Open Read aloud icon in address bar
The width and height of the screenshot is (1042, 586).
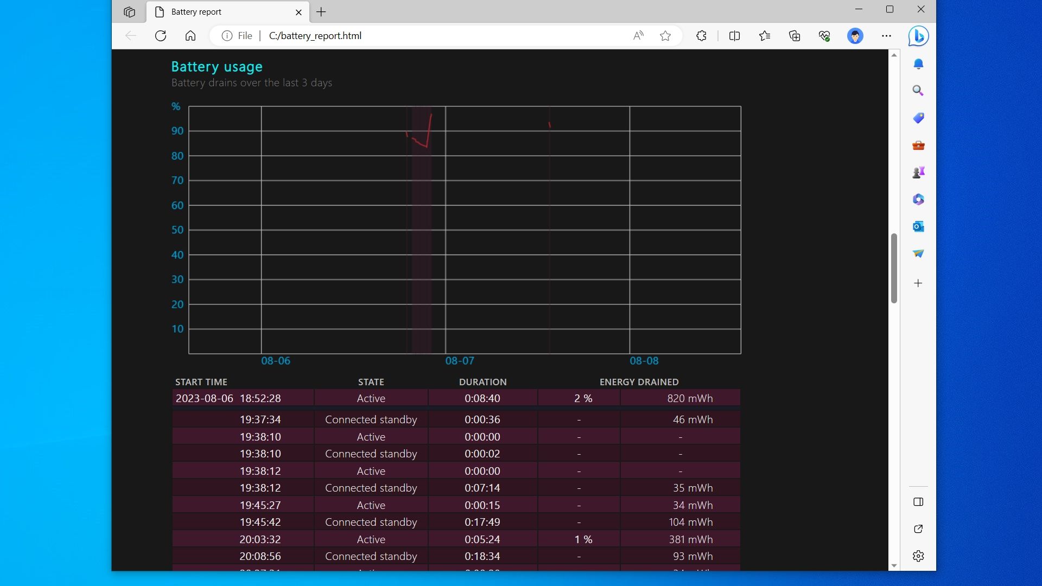point(638,36)
